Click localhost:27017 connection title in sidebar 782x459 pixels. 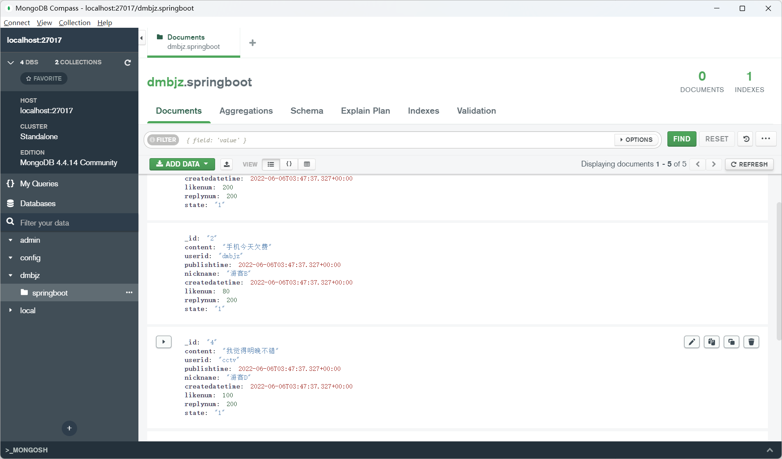(x=34, y=40)
